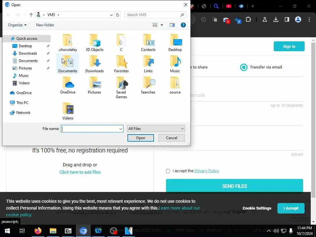
Task: Open the Saved Games folder
Action: (121, 87)
